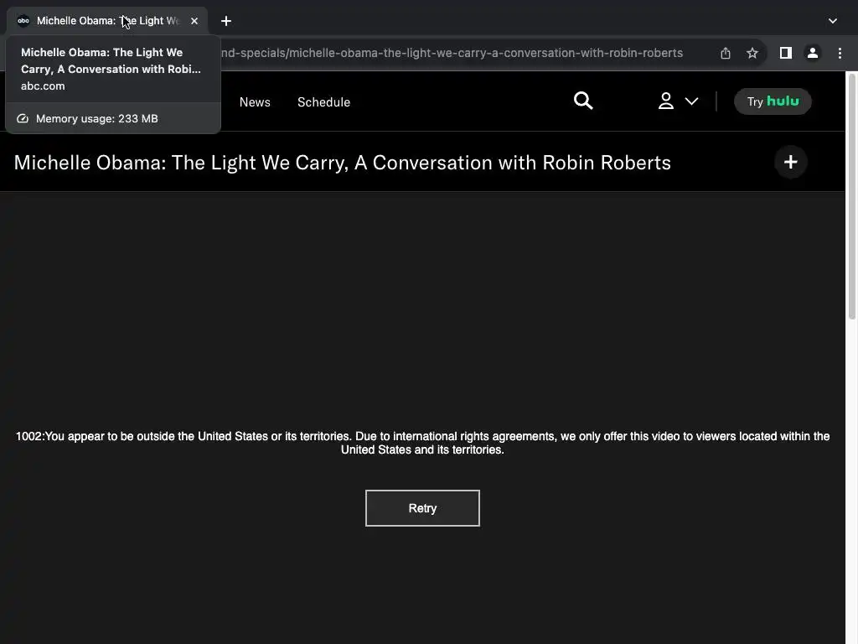
Task: Click abc.com in the tab hover card
Action: coord(43,86)
